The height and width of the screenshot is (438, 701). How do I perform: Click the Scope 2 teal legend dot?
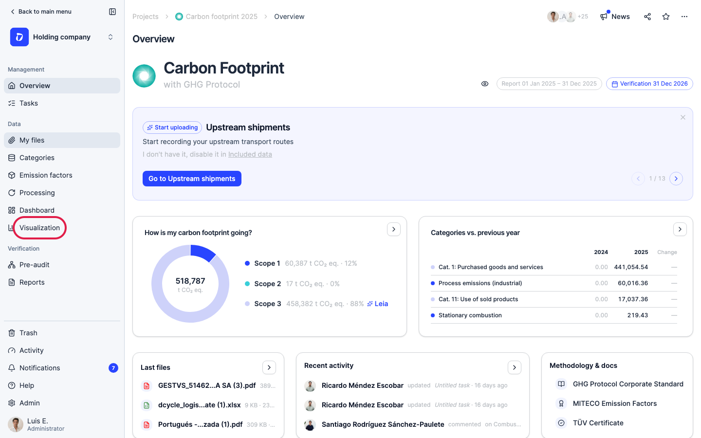click(x=247, y=284)
